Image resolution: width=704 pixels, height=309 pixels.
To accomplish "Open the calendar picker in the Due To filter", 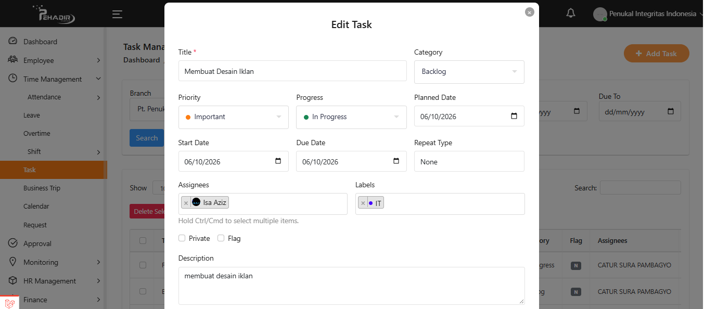I will tap(671, 111).
